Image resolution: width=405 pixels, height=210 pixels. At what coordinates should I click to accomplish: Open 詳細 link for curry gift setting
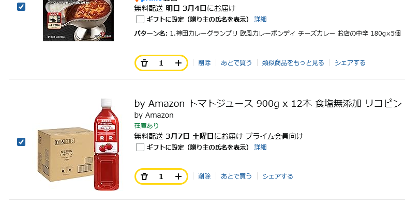[260, 19]
